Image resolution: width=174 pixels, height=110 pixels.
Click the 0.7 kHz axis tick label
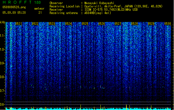coord(2,91)
